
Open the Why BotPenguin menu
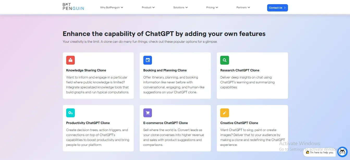(112, 8)
